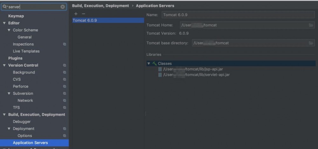Browse for Tomcat base directory folder
This screenshot has height=149, width=318.
click(x=311, y=43)
